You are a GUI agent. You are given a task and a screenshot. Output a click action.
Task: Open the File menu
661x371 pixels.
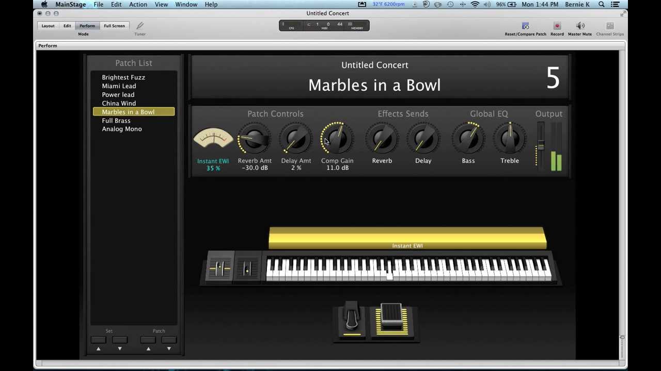[x=98, y=4]
